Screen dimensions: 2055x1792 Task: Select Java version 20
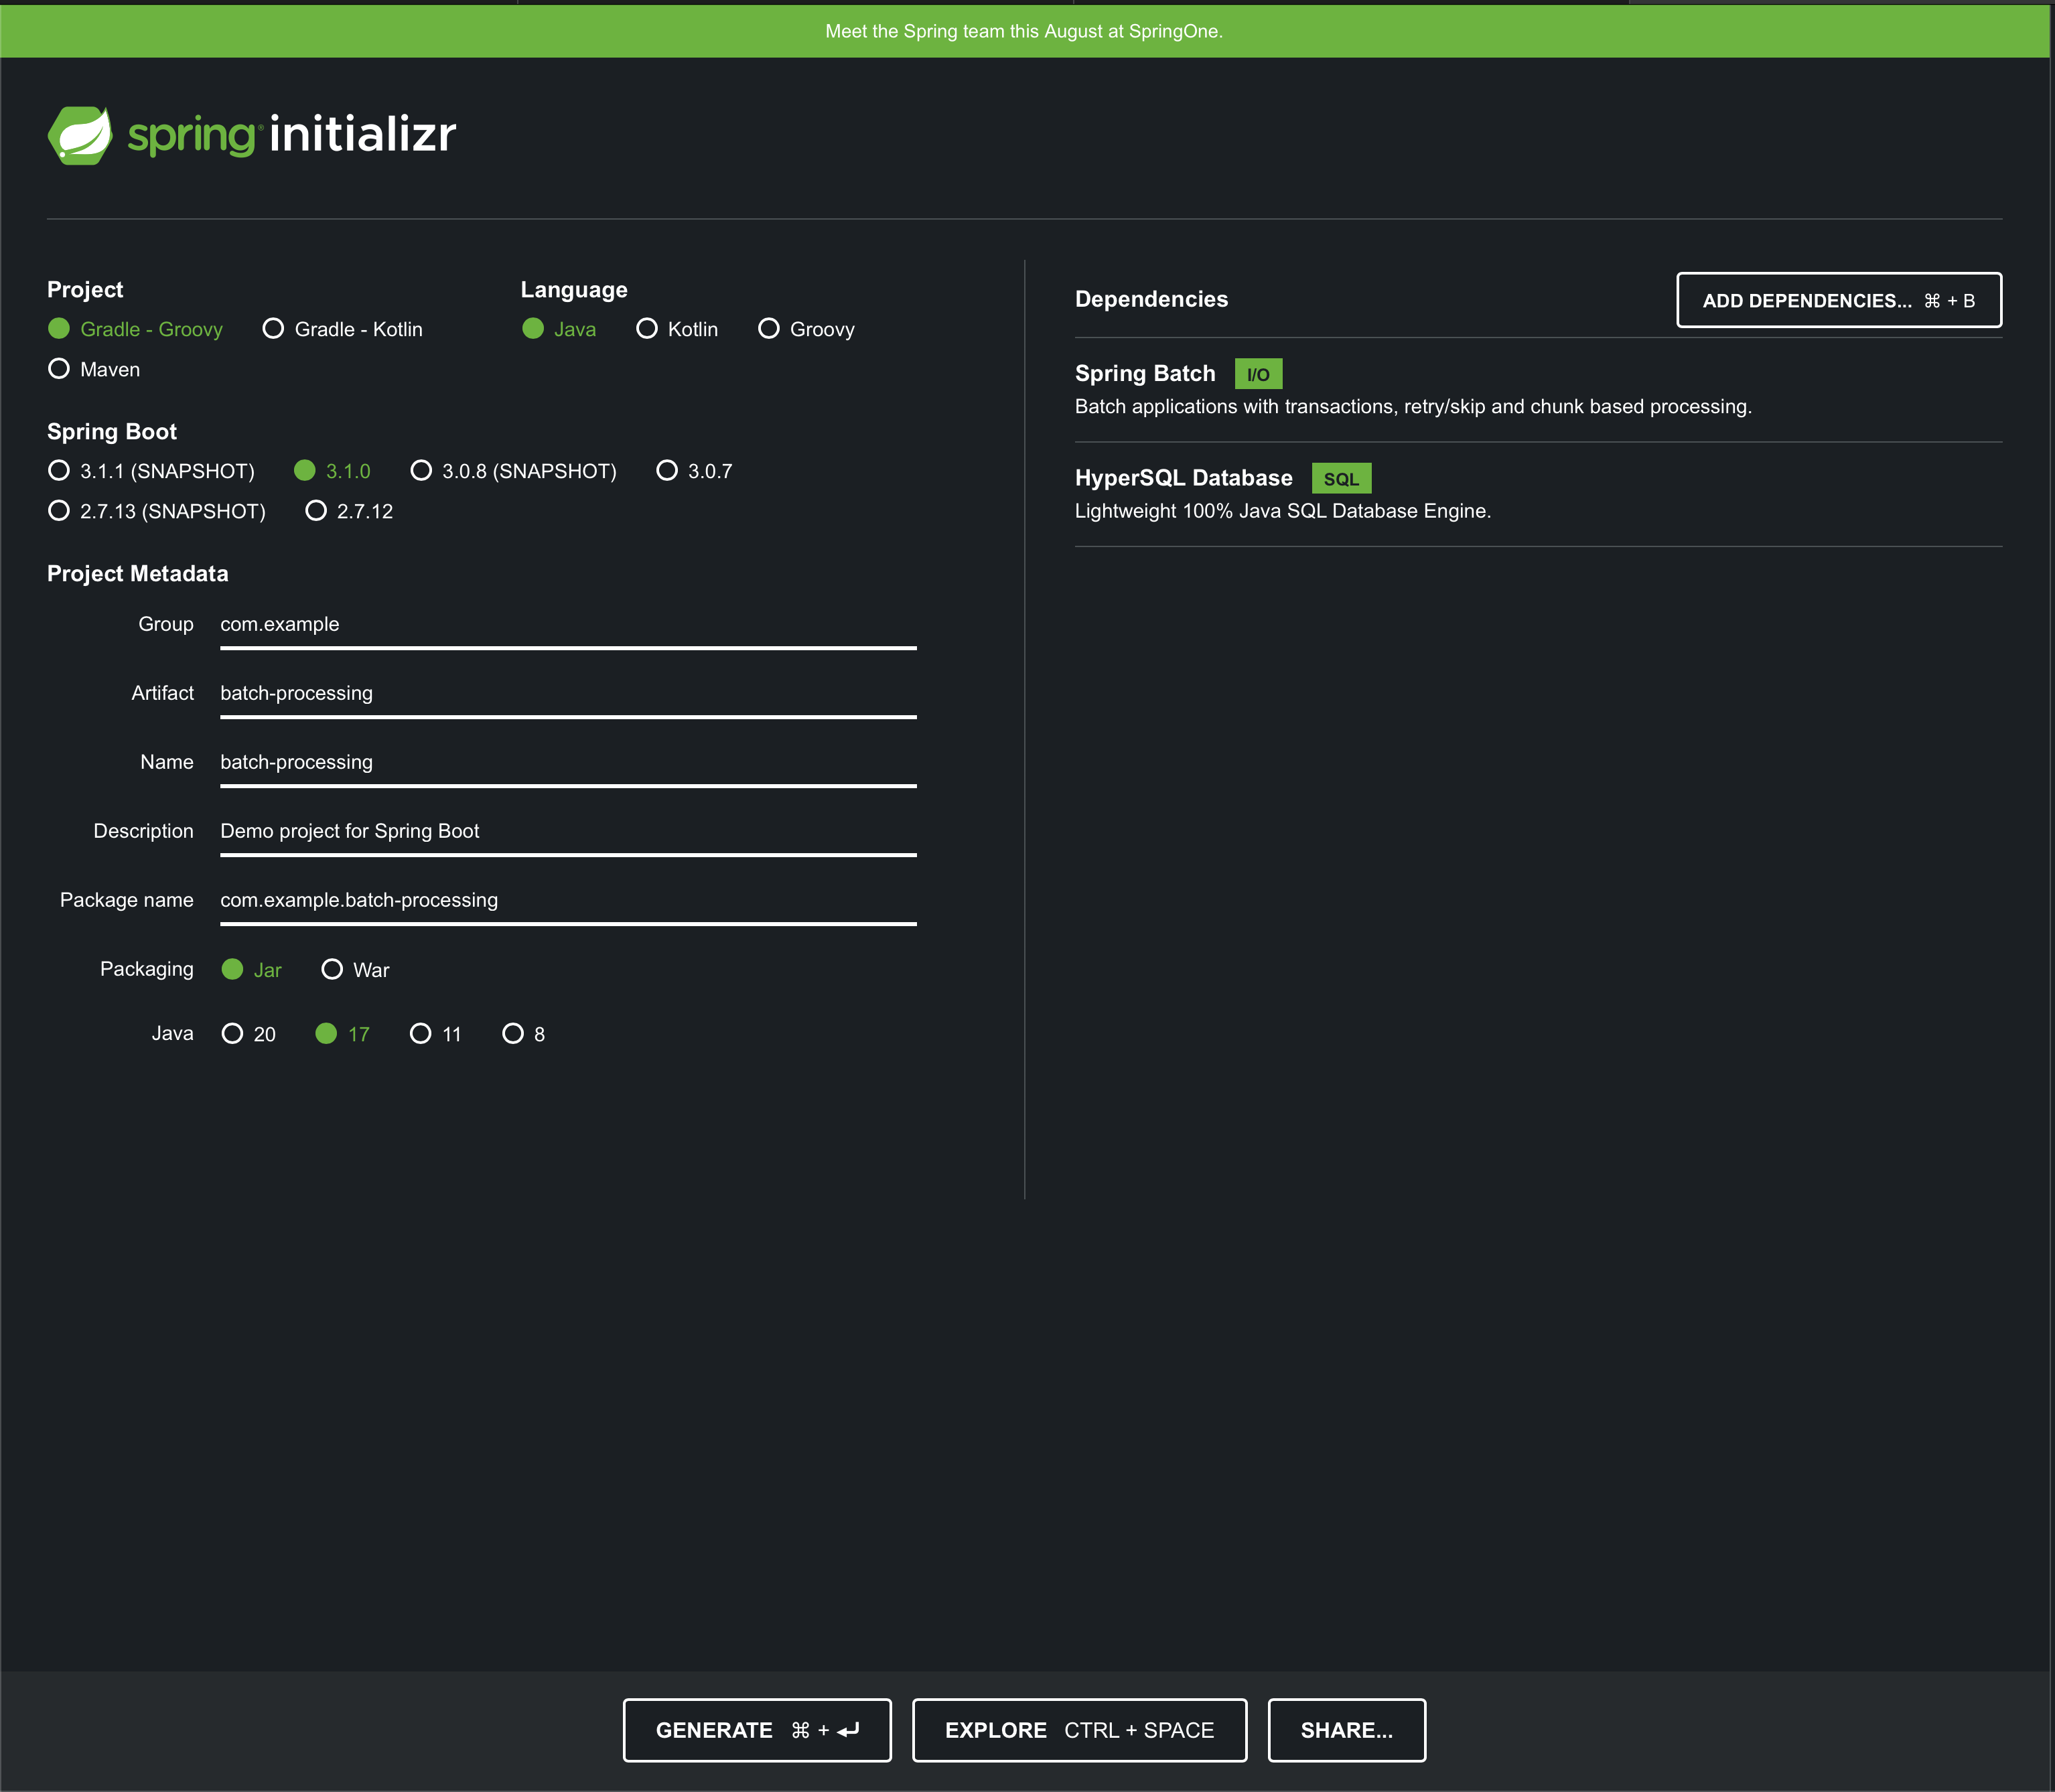233,1034
